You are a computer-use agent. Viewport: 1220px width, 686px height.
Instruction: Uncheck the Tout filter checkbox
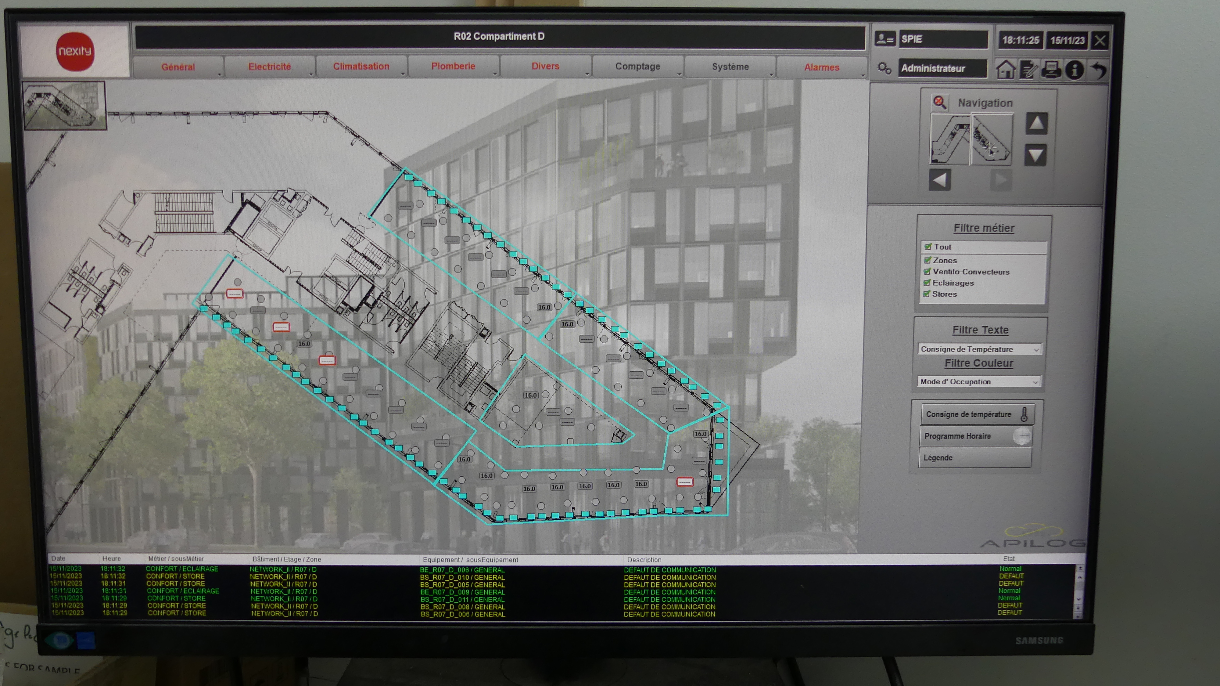point(928,247)
